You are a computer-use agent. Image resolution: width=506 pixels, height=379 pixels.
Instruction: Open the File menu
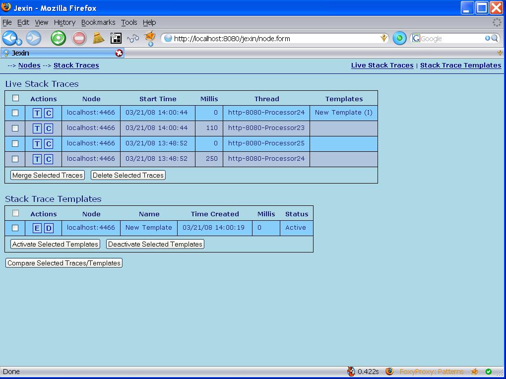(7, 22)
